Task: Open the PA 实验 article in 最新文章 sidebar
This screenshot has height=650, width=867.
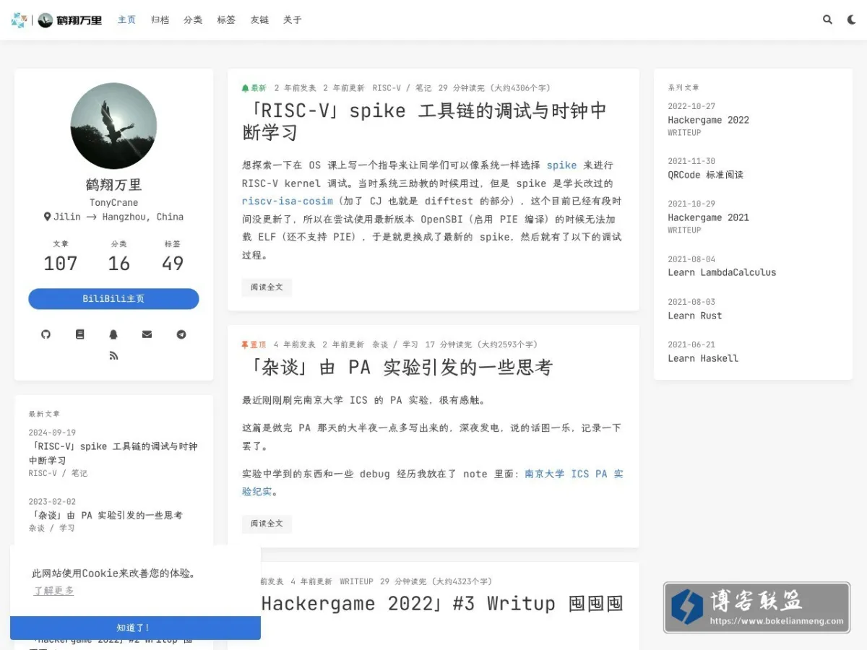Action: click(x=105, y=516)
